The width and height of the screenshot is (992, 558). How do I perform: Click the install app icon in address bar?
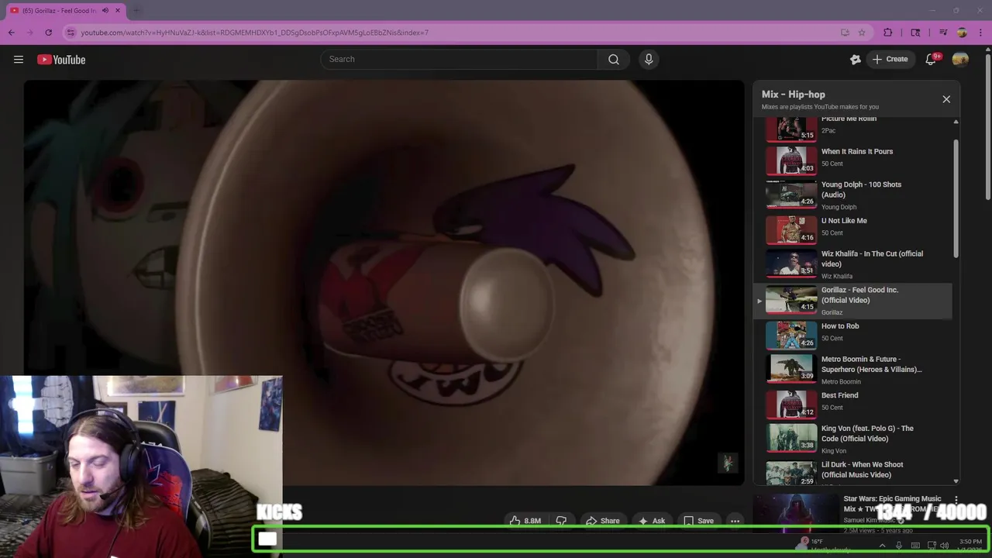coord(845,33)
